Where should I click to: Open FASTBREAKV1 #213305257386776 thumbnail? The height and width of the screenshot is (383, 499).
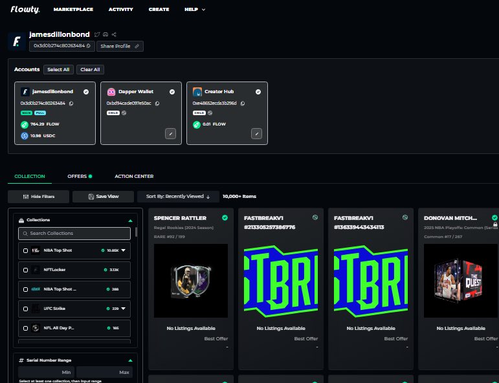point(281,281)
